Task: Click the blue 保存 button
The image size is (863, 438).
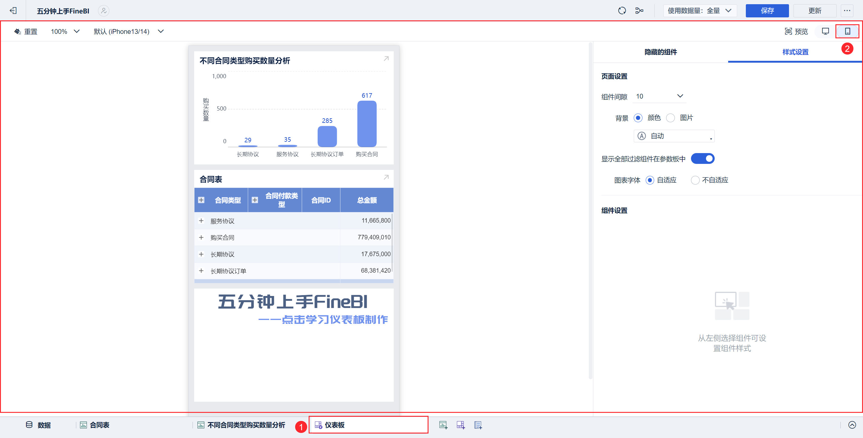Action: [x=767, y=11]
